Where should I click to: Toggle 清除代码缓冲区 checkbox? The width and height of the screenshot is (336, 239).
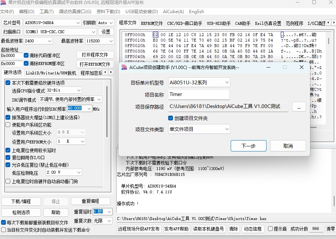coord(26,55)
